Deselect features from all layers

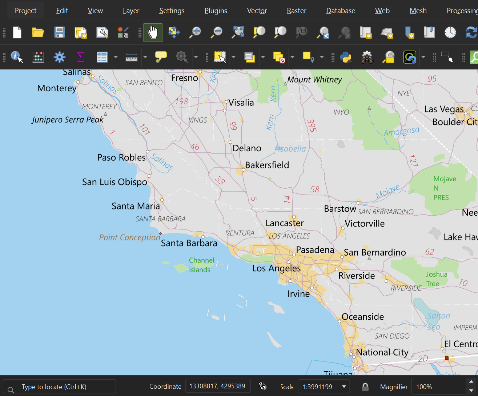tap(279, 57)
